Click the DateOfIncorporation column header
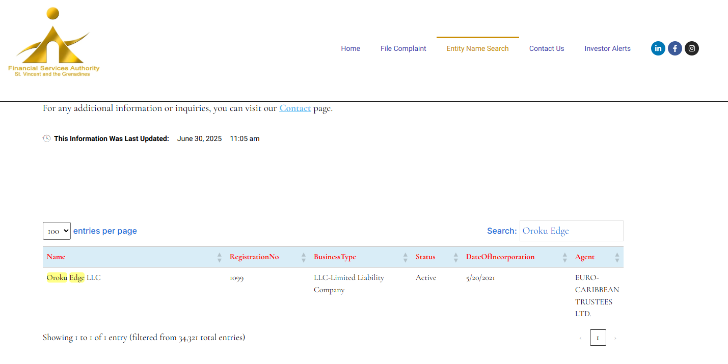Image resolution: width=728 pixels, height=364 pixels. point(517,257)
